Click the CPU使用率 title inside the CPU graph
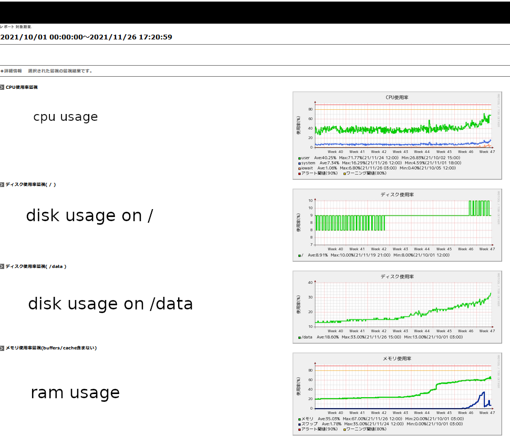Viewport: 510px width, 445px height. click(x=397, y=98)
